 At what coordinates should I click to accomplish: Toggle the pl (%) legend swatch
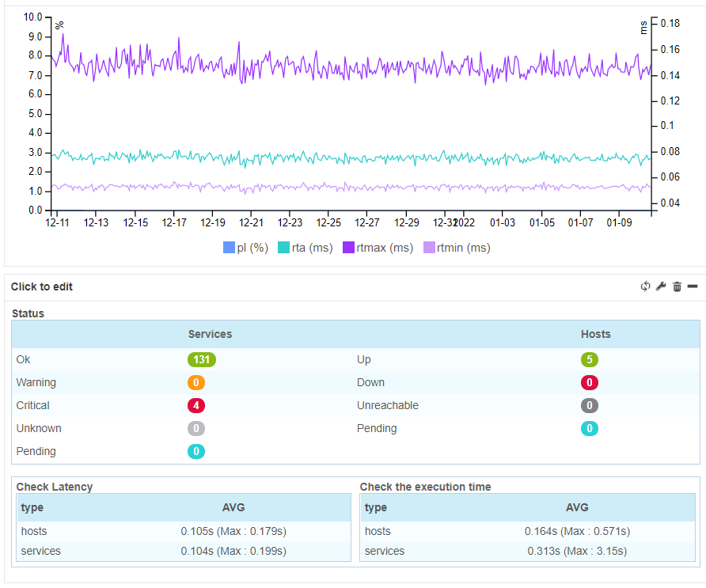229,248
